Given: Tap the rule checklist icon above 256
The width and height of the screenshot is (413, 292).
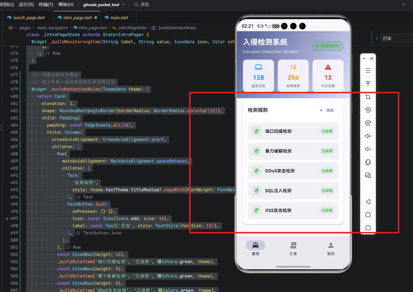Looking at the screenshot, I should point(293,67).
